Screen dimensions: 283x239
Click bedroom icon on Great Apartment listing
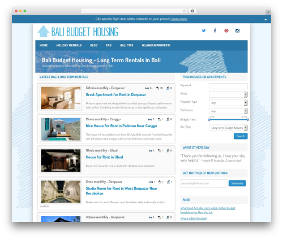(x=147, y=88)
